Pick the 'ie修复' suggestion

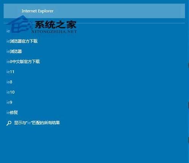coord(12,112)
